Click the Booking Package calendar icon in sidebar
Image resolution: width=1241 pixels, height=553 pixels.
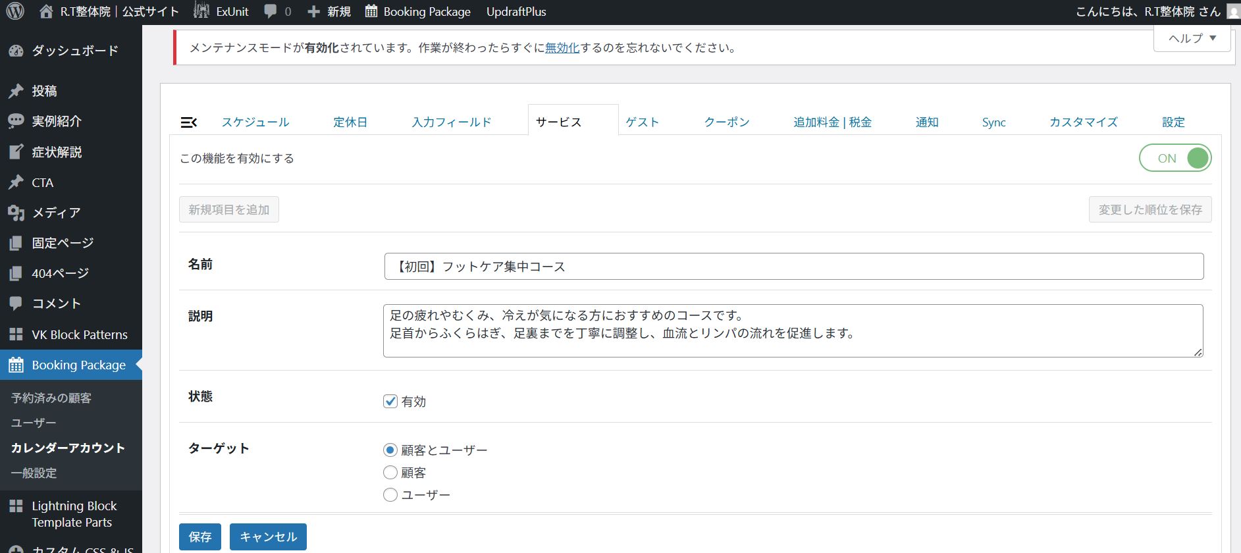[x=16, y=365]
